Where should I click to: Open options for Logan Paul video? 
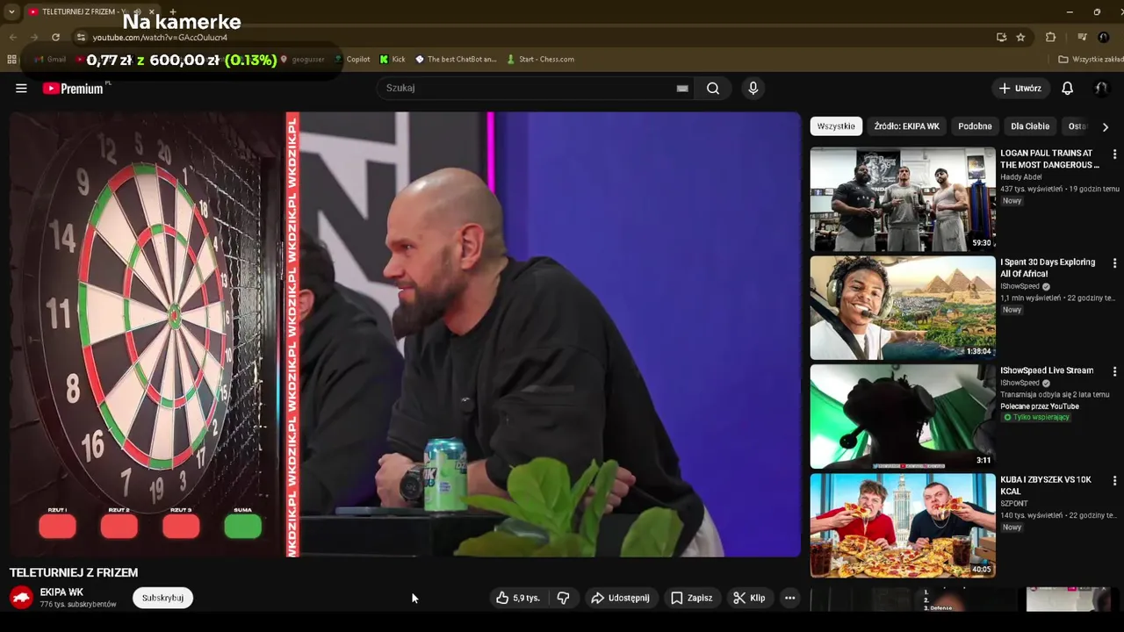[1114, 154]
